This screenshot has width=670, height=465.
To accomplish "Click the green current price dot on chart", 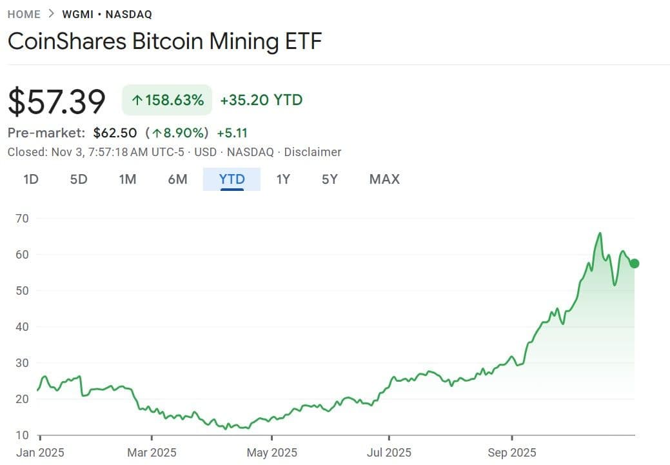I will click(x=635, y=263).
